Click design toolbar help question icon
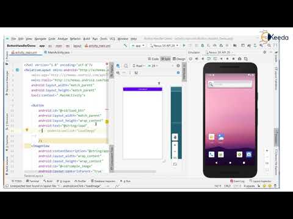The image size is (293, 219). (178, 72)
